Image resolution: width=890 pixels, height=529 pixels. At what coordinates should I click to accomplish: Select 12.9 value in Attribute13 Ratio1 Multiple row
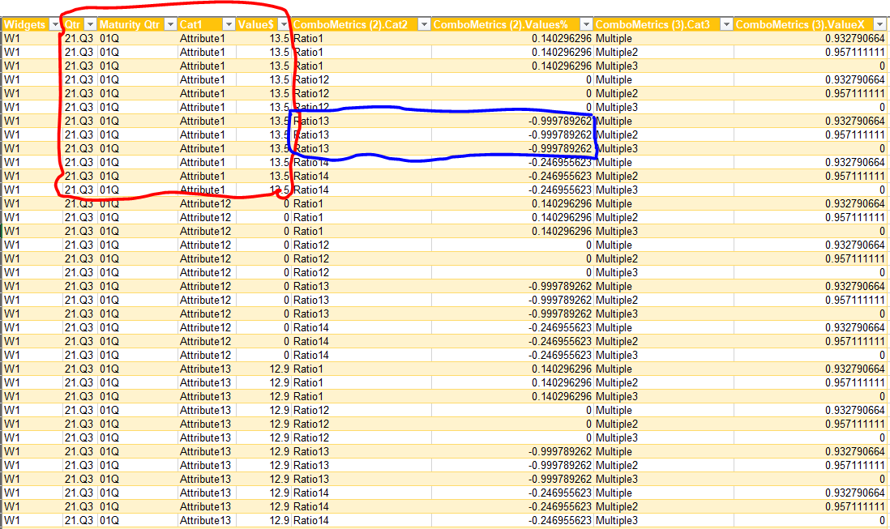click(x=263, y=369)
